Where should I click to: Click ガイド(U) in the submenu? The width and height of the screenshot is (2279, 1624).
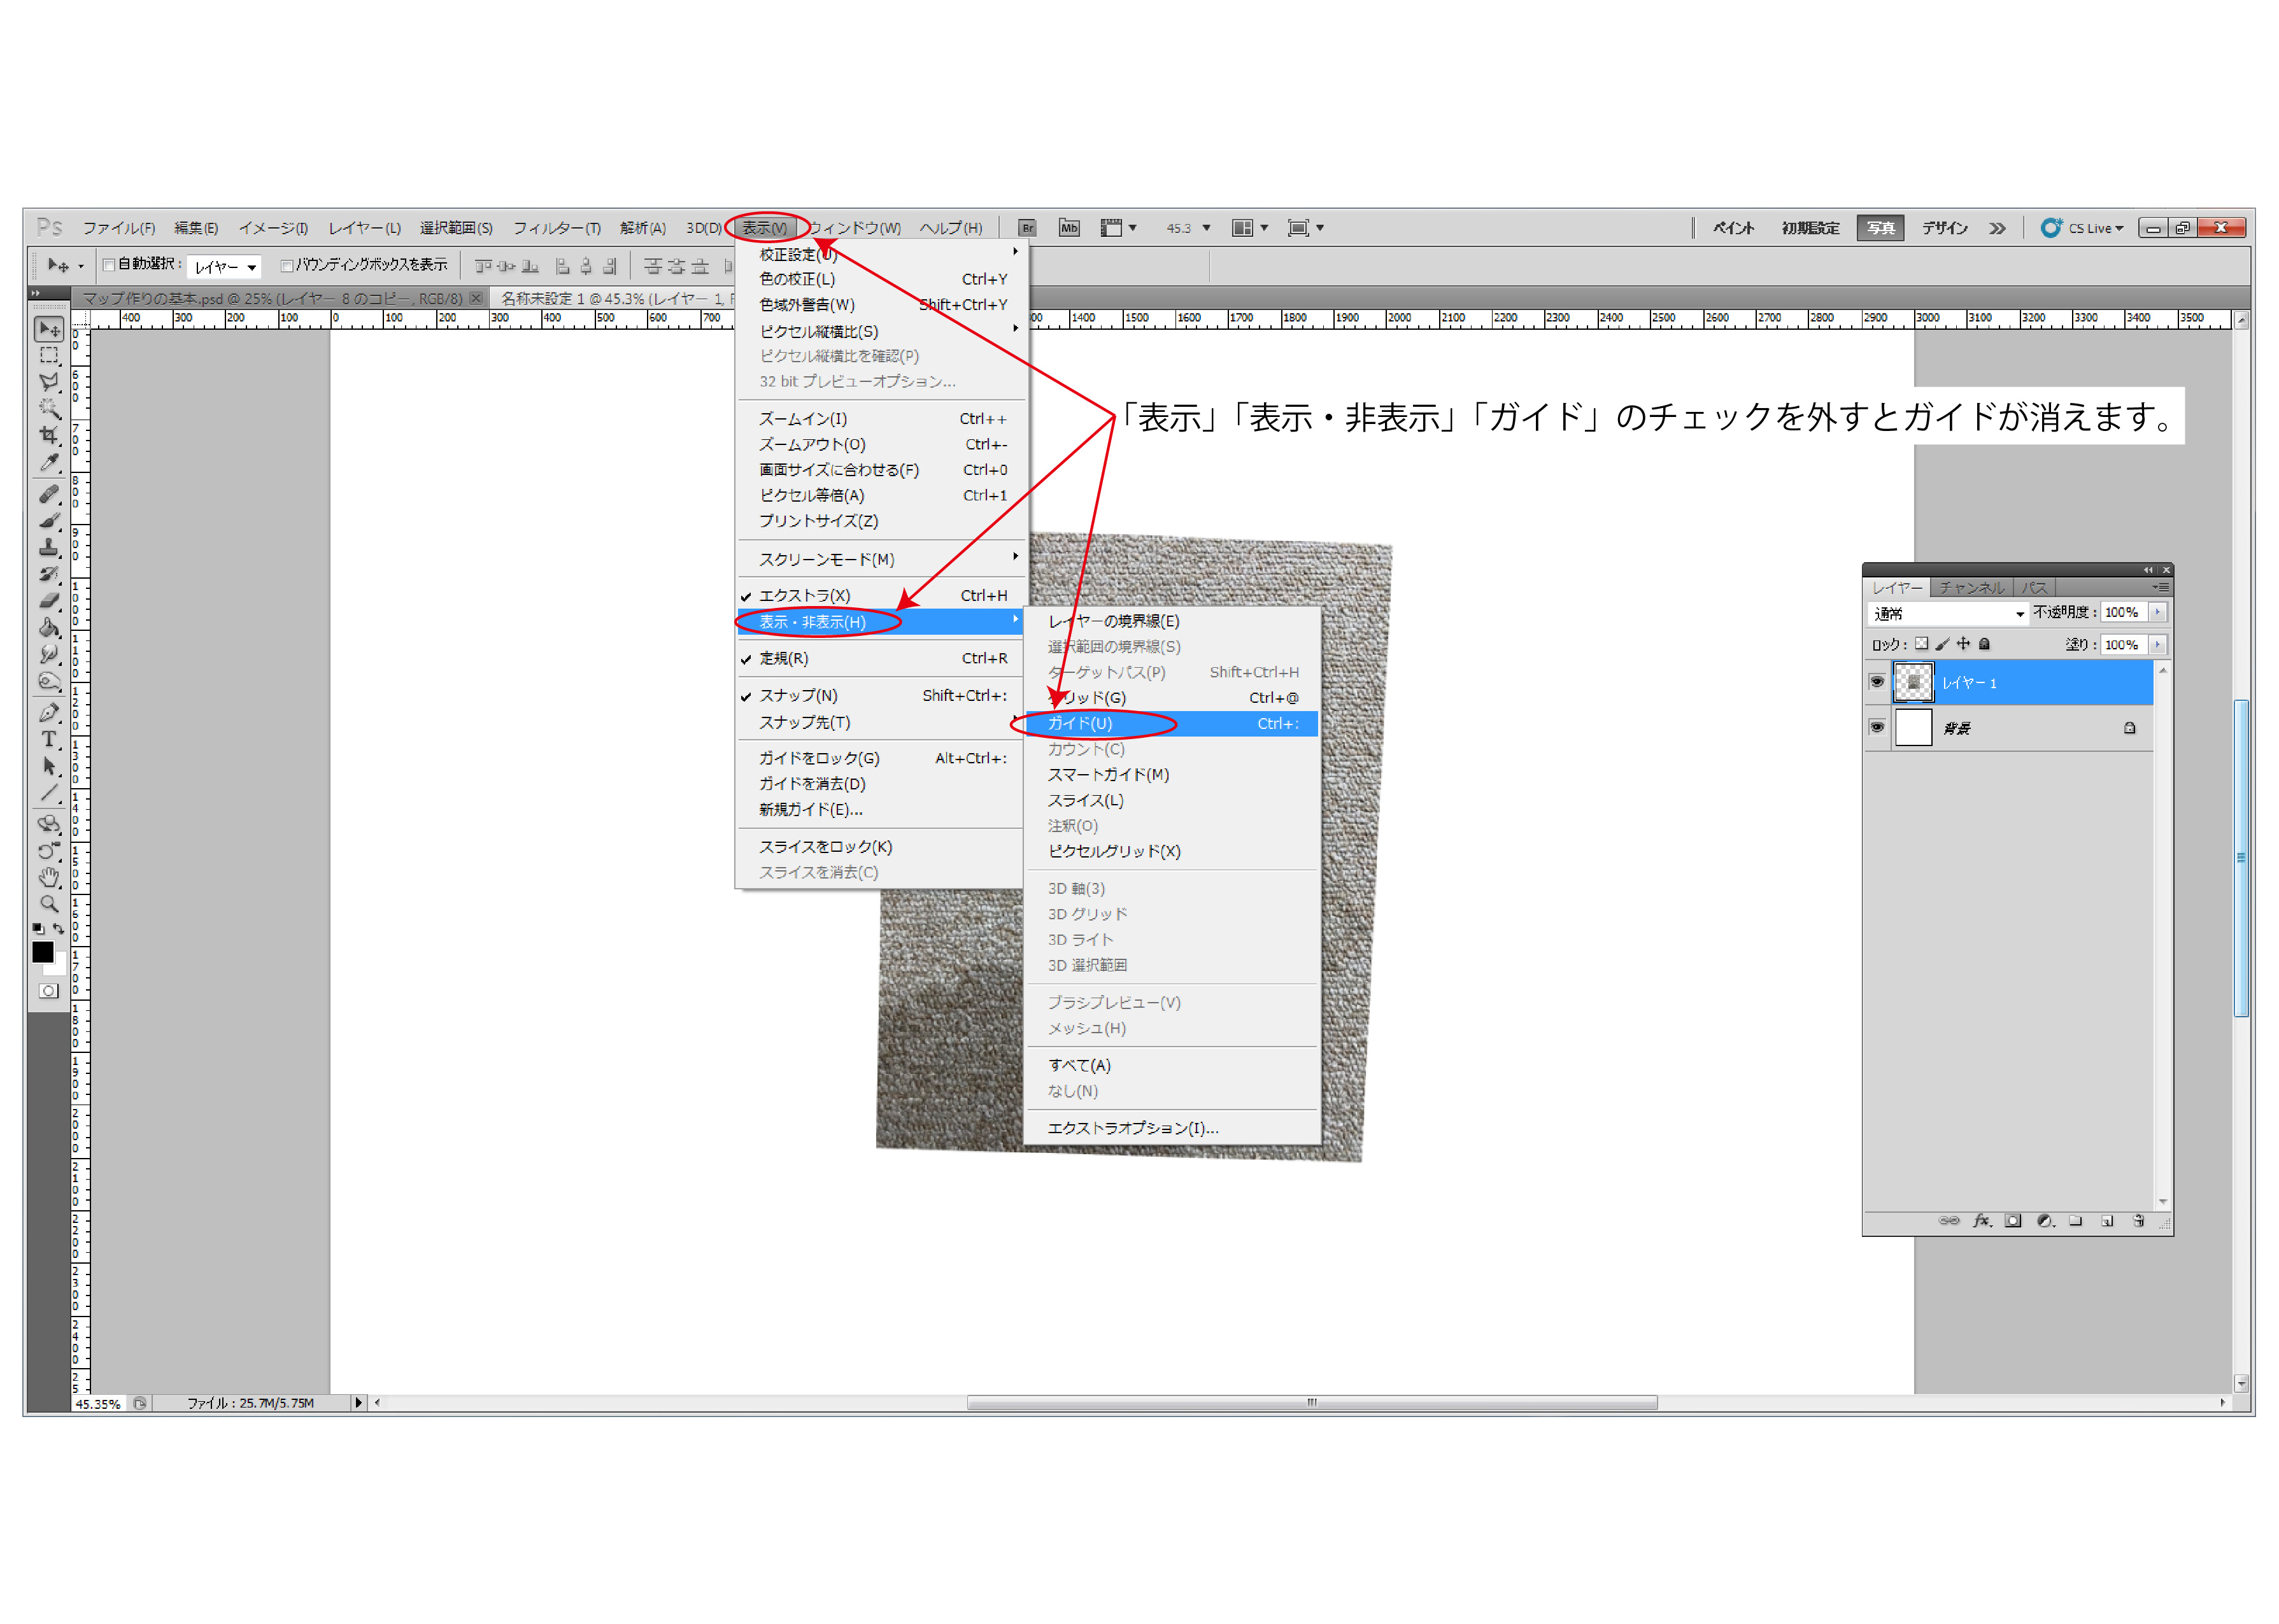coord(1080,723)
